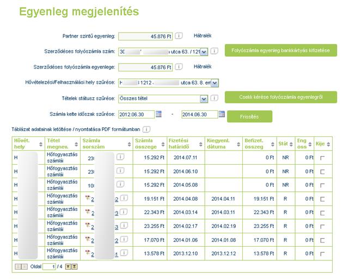
Task: Click info icon beside PDF letöltése text
Action: [146, 129]
